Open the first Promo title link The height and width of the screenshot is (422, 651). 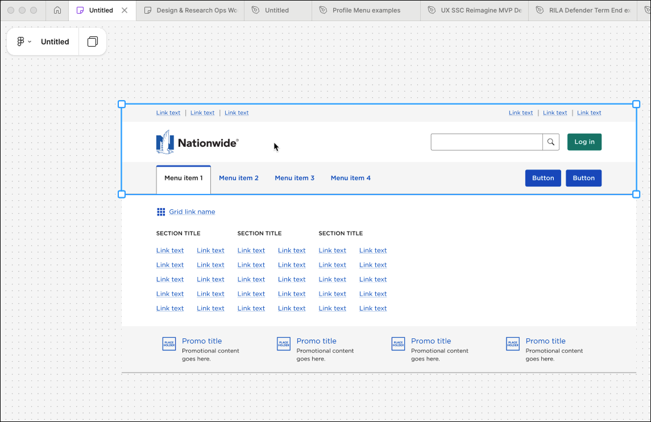coord(202,341)
